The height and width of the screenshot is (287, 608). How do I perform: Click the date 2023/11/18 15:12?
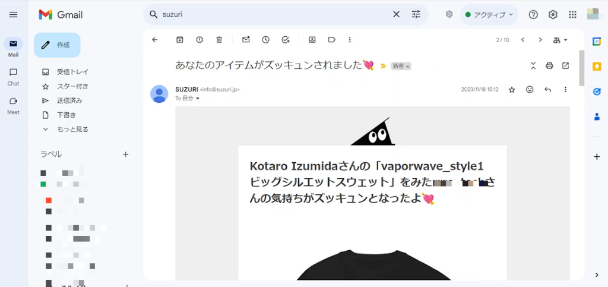[x=480, y=90]
